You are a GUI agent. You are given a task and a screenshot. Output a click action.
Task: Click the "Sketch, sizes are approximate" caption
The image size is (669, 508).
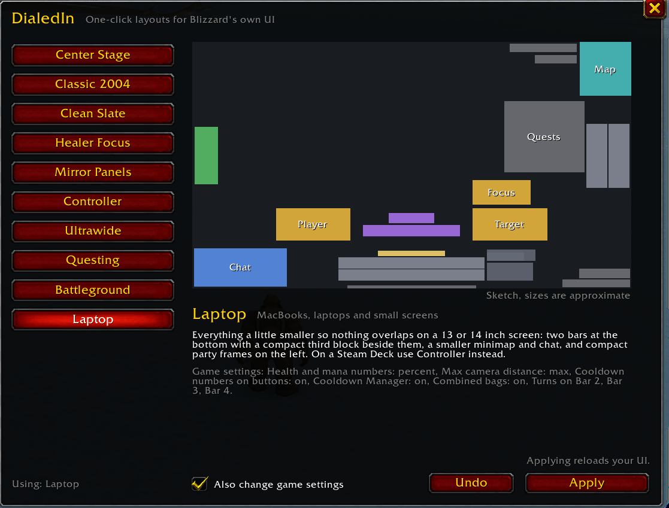[x=558, y=296]
